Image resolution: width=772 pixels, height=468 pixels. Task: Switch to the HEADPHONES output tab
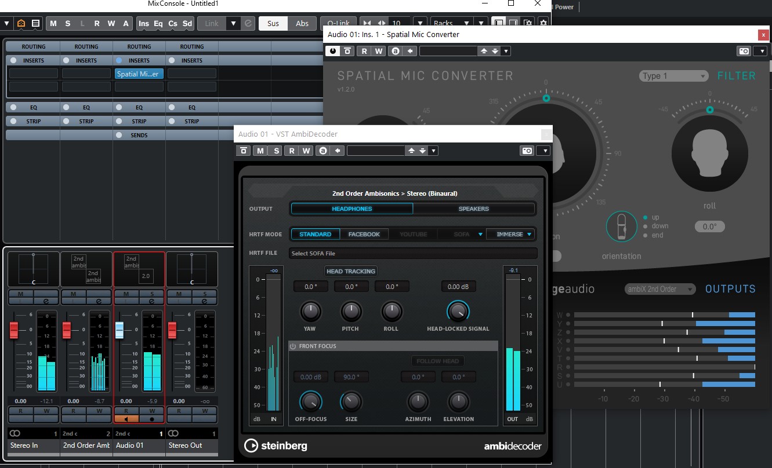[351, 209]
